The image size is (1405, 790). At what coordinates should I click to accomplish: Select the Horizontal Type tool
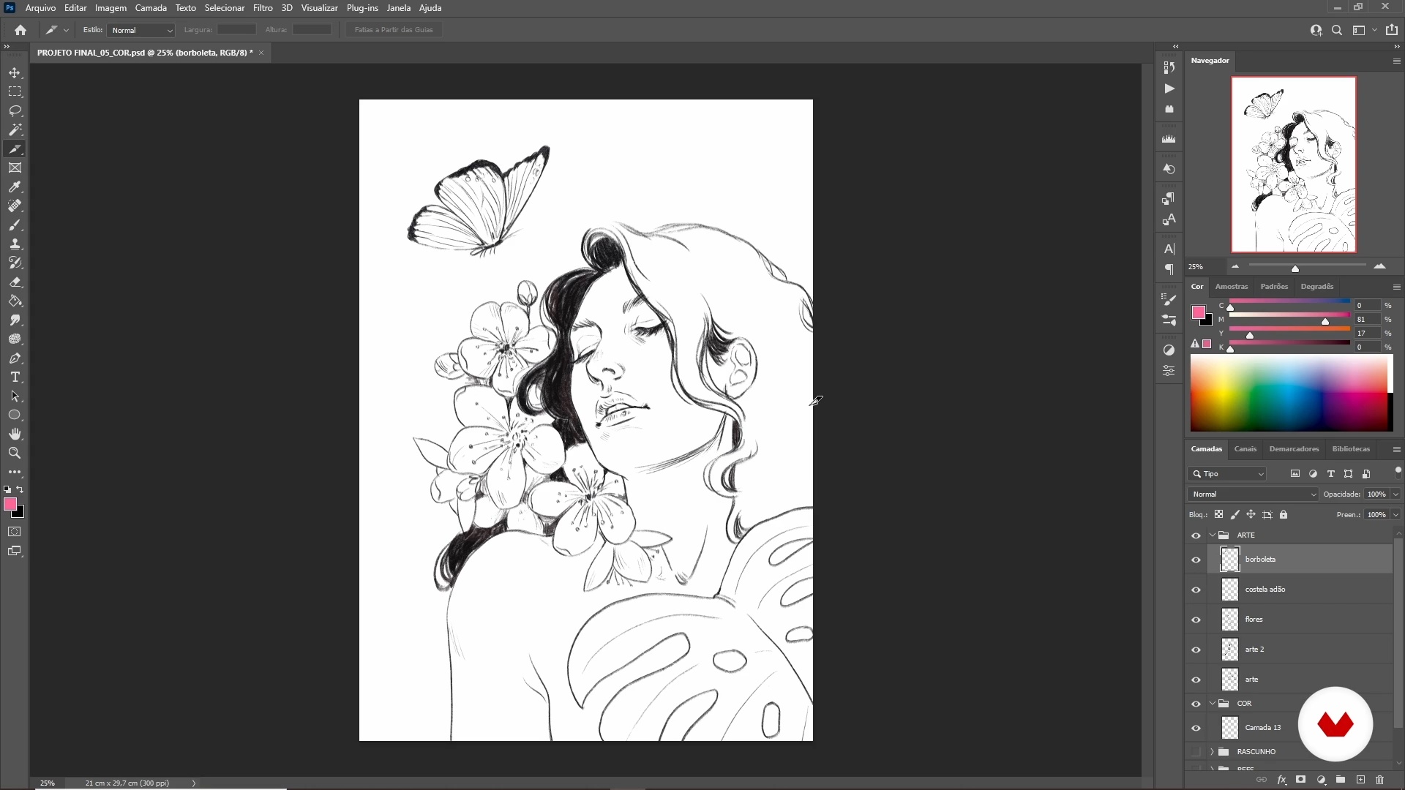(x=15, y=377)
